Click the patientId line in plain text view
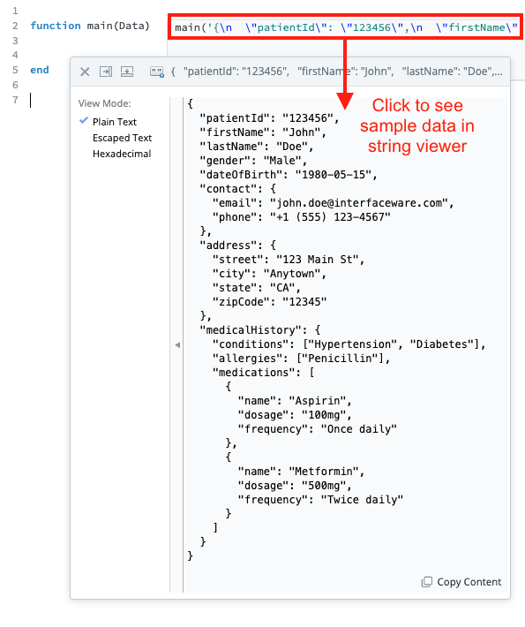Image resolution: width=525 pixels, height=627 pixels. (269, 118)
